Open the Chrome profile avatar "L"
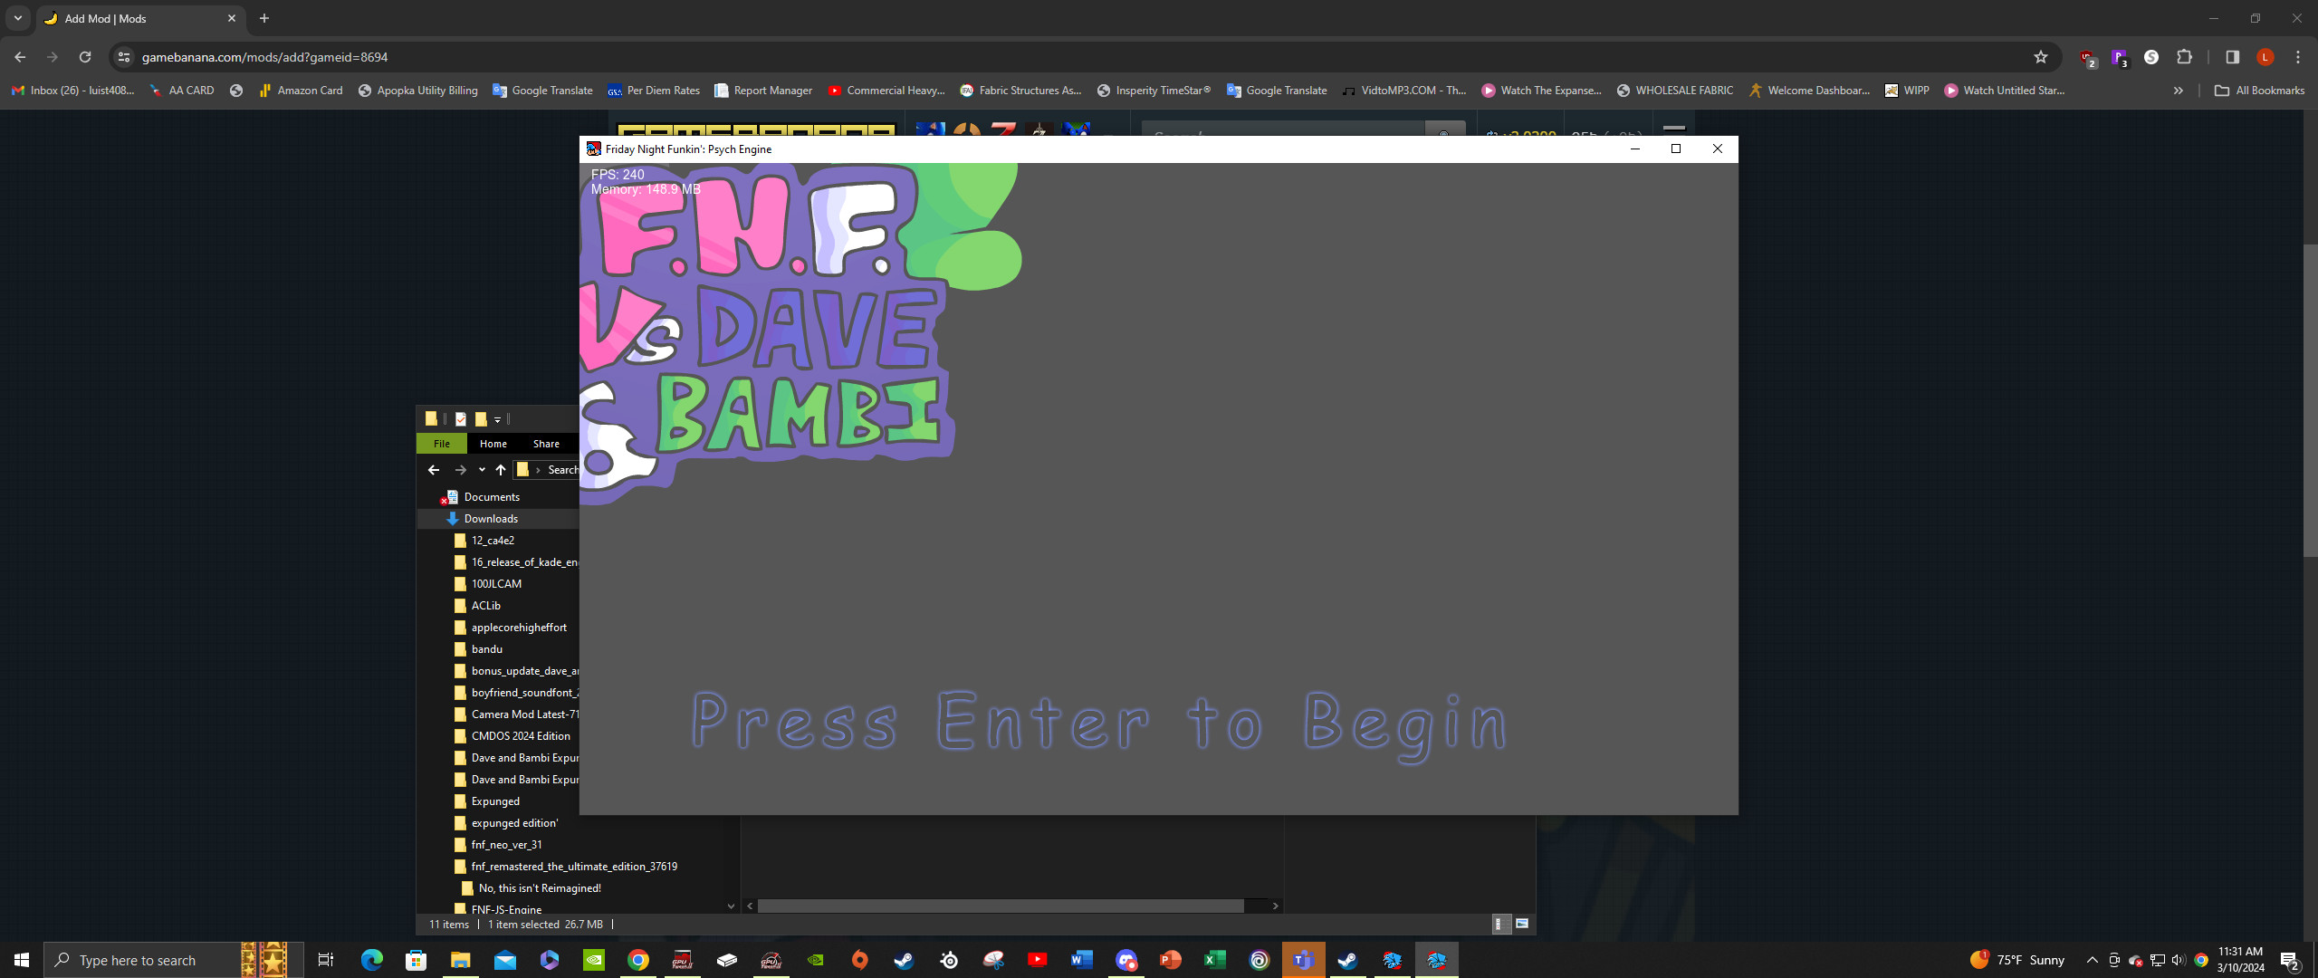2318x978 pixels. point(2265,57)
